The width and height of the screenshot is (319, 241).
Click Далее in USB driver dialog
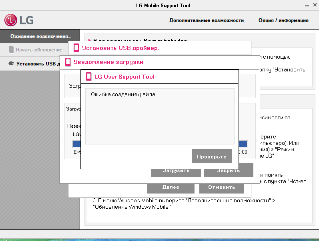(171, 188)
